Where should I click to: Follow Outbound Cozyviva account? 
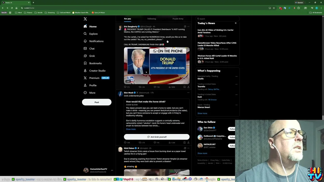click(232, 137)
